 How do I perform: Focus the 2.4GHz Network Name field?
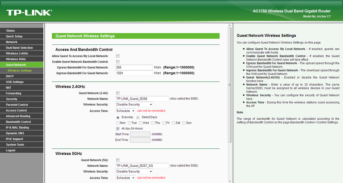coord(141,98)
